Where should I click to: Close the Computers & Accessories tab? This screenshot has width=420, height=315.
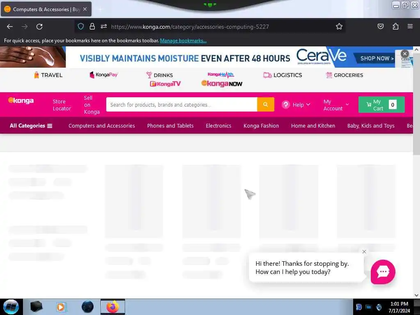coord(85,9)
